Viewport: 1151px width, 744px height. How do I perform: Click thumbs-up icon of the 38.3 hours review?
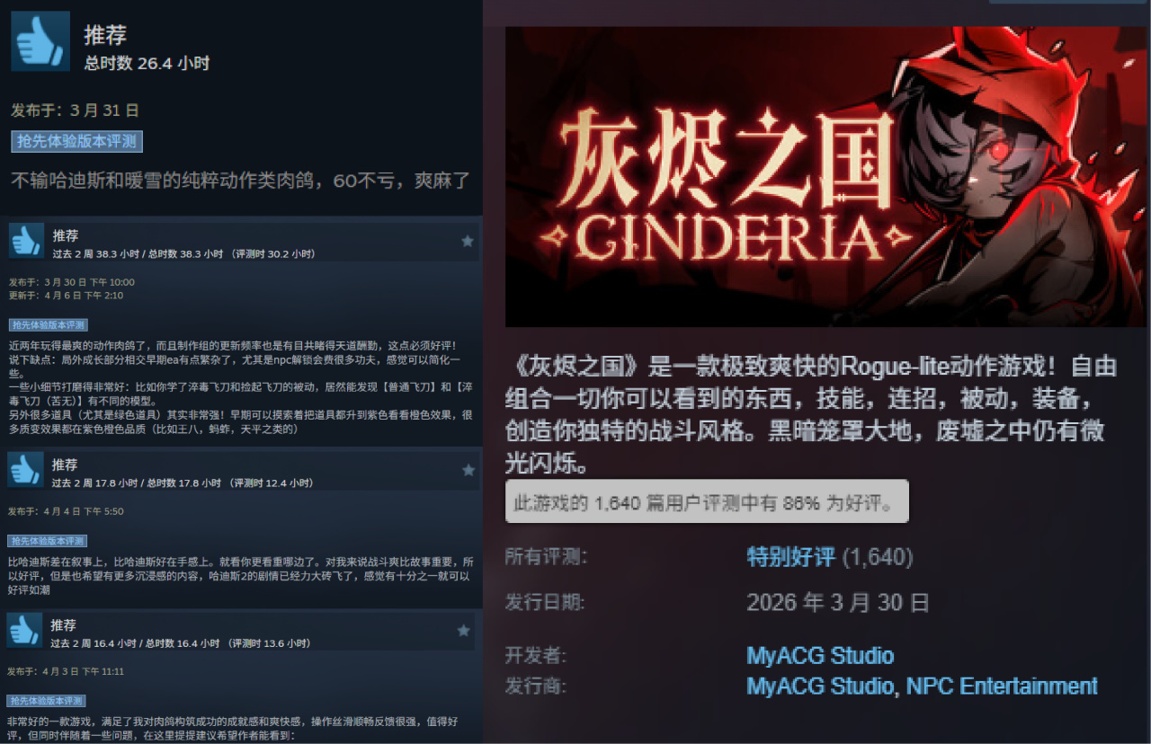click(26, 241)
